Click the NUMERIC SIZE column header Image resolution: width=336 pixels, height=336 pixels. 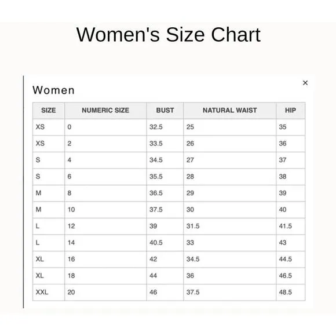pyautogui.click(x=105, y=110)
